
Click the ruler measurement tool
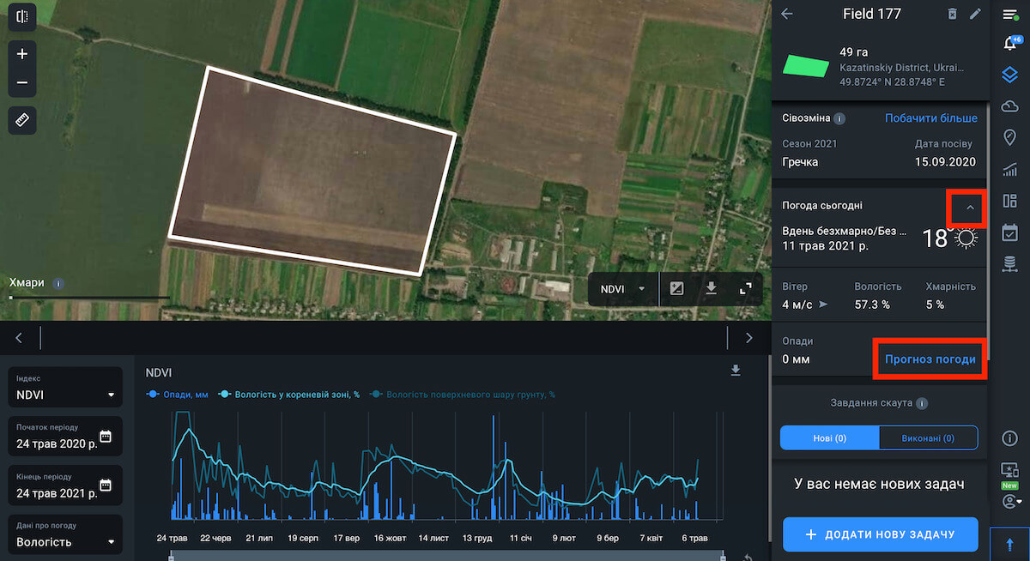click(22, 120)
